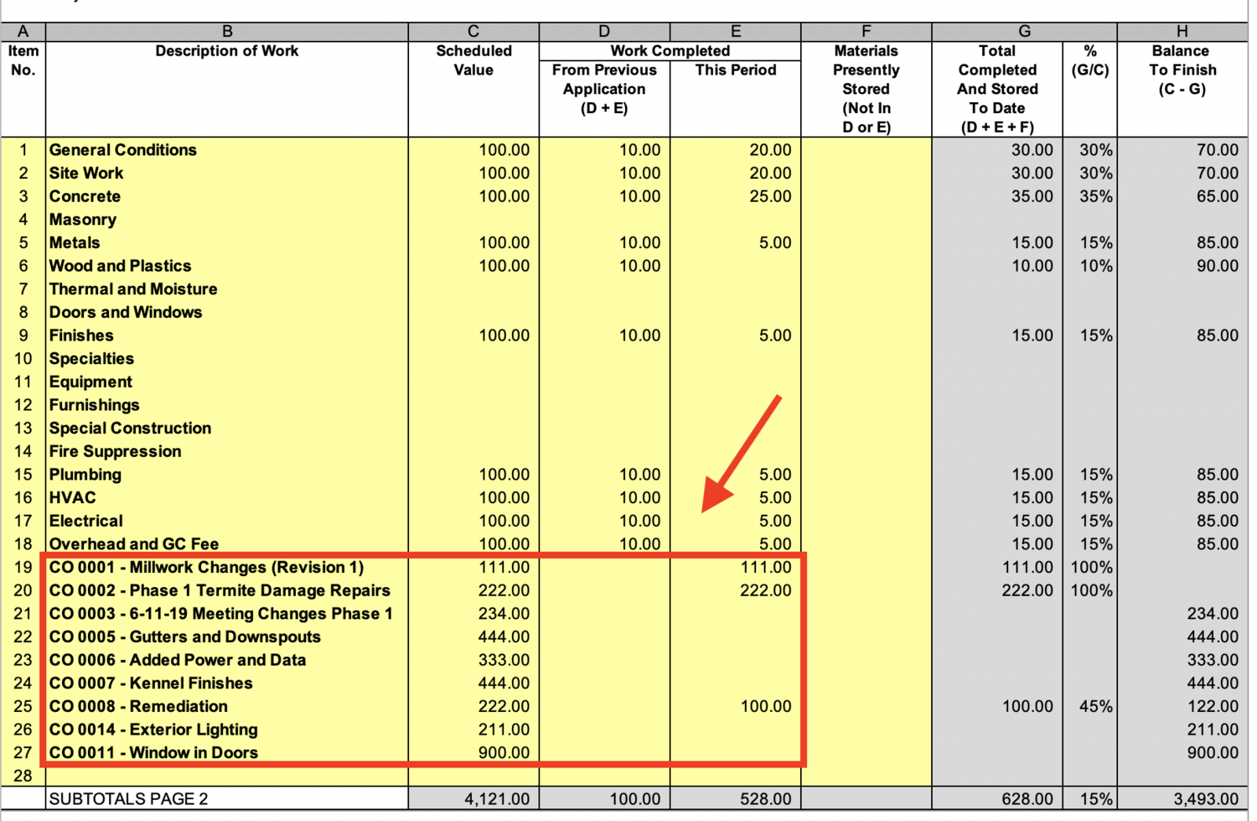Click subtotal scheduled value 4,121.00
The height and width of the screenshot is (821, 1257).
497,799
